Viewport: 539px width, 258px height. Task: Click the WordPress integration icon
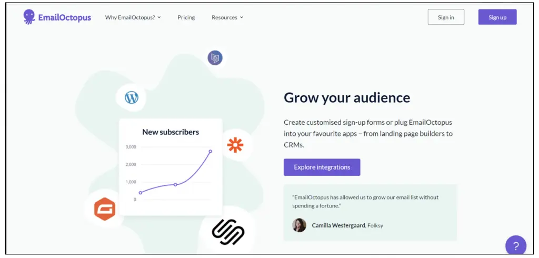(x=131, y=97)
